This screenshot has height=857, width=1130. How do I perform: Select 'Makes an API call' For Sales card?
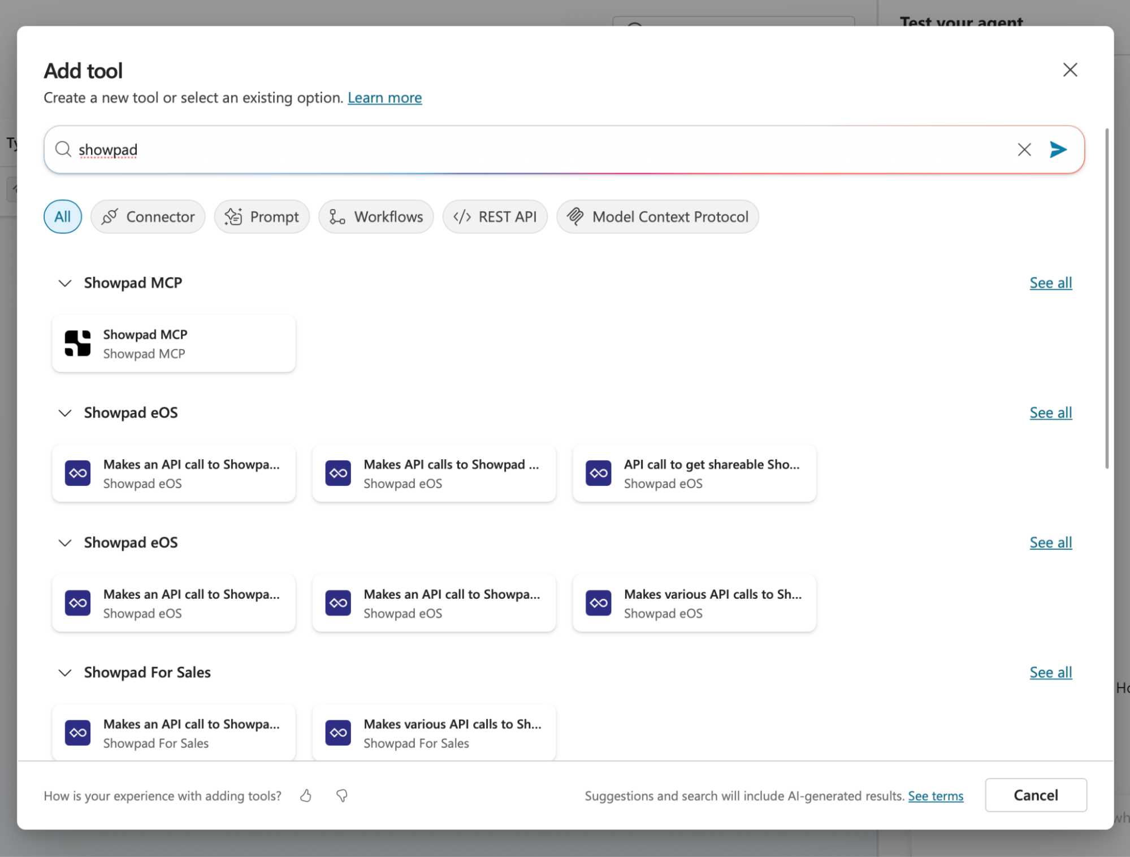174,732
